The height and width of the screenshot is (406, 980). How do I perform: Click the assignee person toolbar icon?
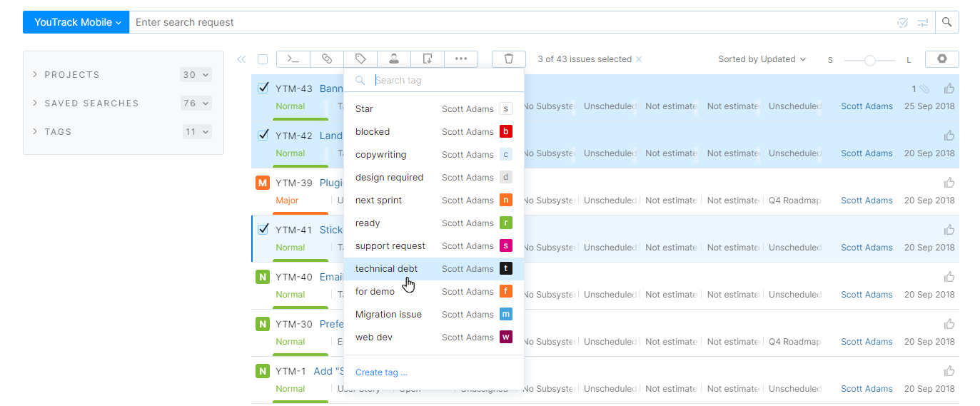(394, 59)
